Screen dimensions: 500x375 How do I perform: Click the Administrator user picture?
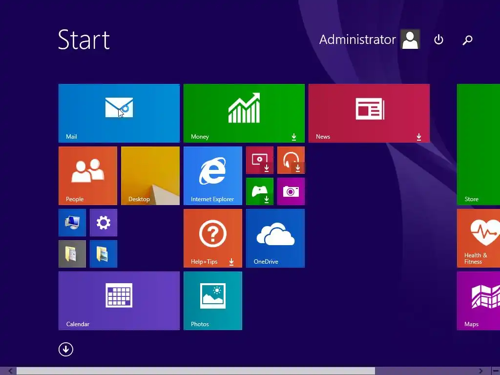click(410, 40)
